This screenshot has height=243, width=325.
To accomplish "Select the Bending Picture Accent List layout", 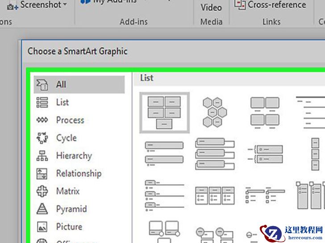I will [x=164, y=232].
